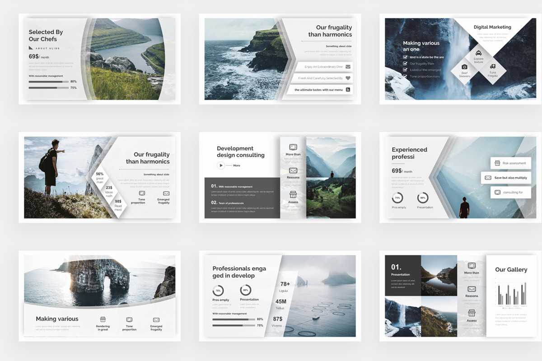Click the 75% "Pros empty" donut in the Experienced professi slide
The width and height of the screenshot is (542, 361).
click(397, 198)
